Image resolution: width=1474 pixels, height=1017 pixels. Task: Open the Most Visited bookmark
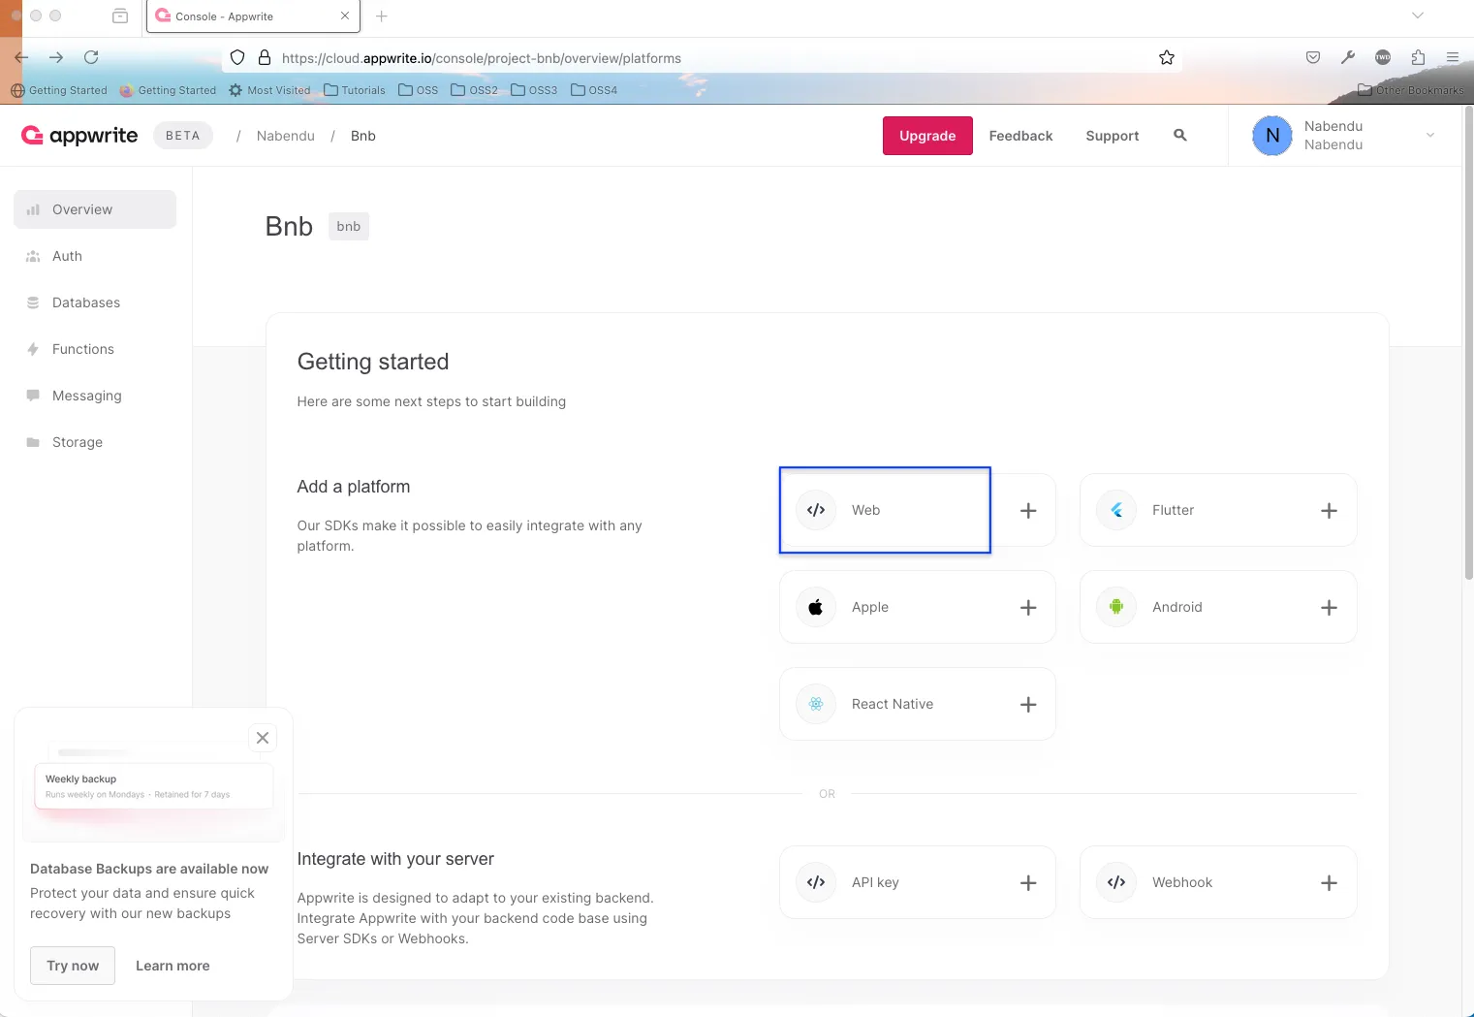(269, 90)
